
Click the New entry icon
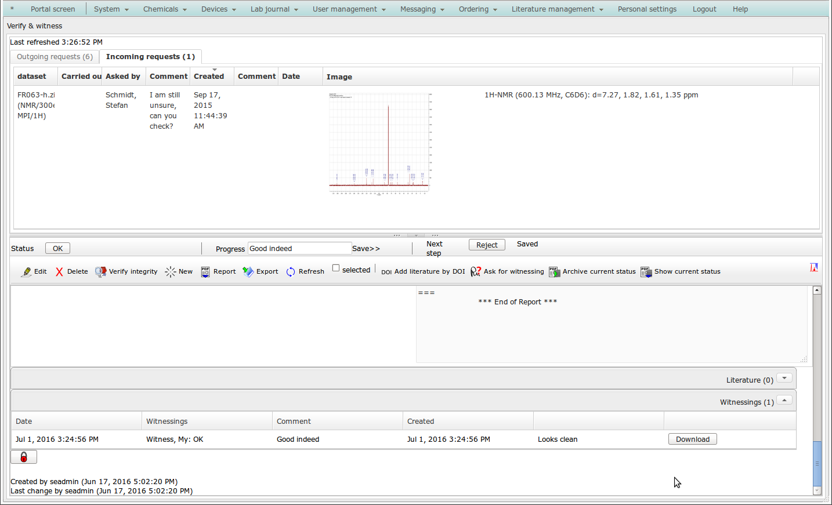[170, 272]
